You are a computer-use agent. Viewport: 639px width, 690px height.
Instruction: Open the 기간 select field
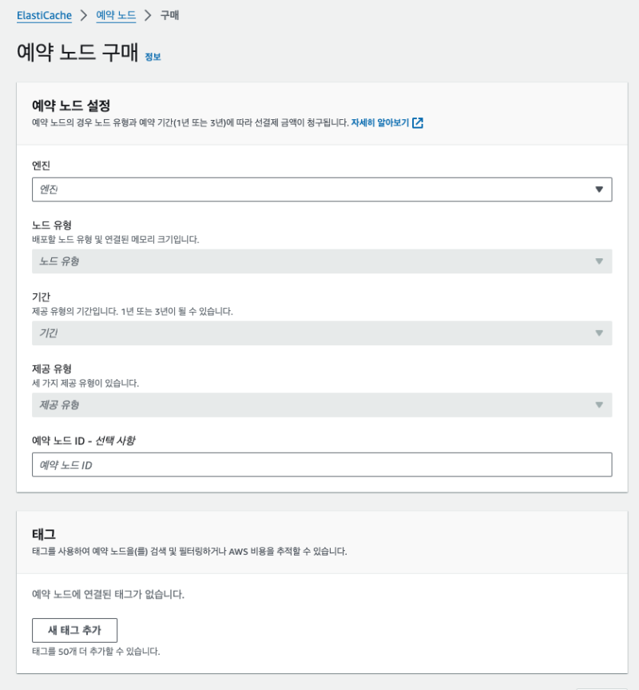click(x=312, y=333)
